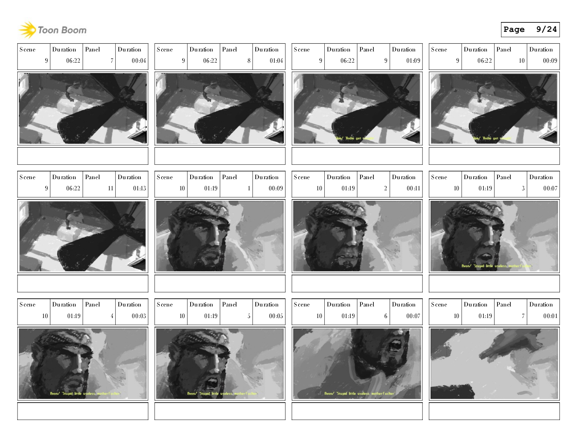
Task: Click caption box under Scene 10 Panel 7
Action: tap(494, 411)
